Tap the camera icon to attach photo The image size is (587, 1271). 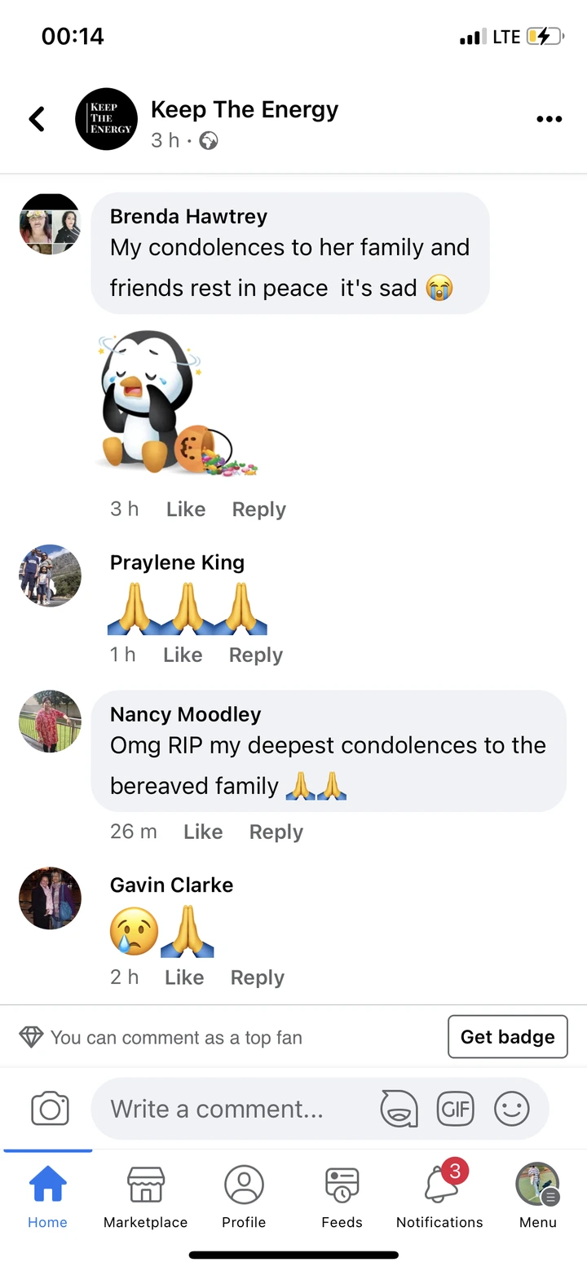pyautogui.click(x=50, y=1109)
